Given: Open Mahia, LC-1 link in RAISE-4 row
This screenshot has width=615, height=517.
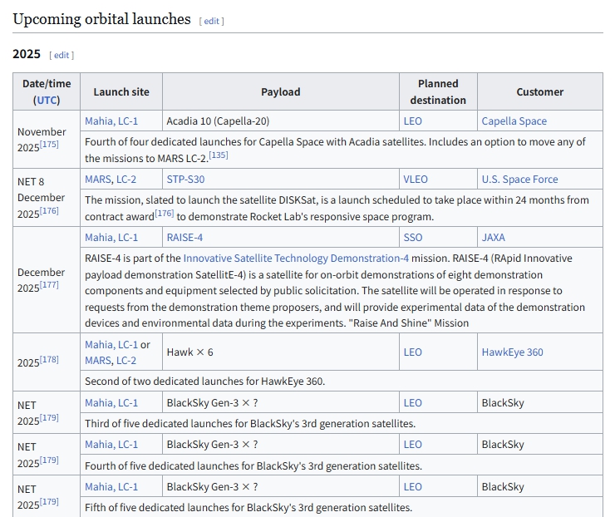Looking at the screenshot, I should coord(111,238).
